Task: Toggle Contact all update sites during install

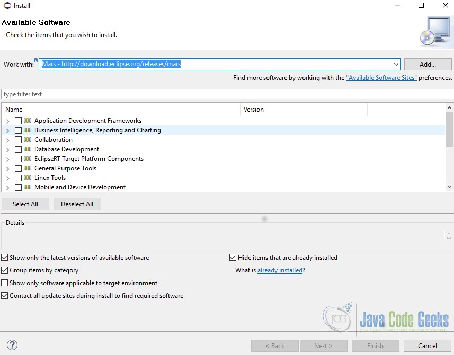Action: (5, 295)
